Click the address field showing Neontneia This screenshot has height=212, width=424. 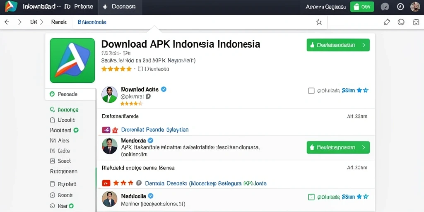200,22
